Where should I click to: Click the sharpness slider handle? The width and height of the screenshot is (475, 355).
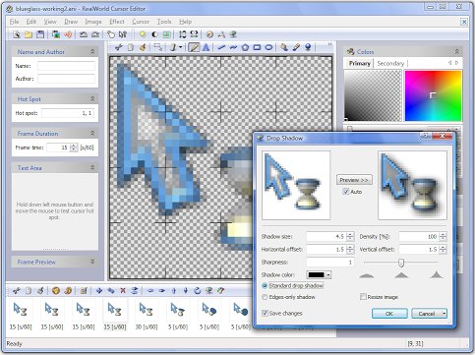coord(401,263)
